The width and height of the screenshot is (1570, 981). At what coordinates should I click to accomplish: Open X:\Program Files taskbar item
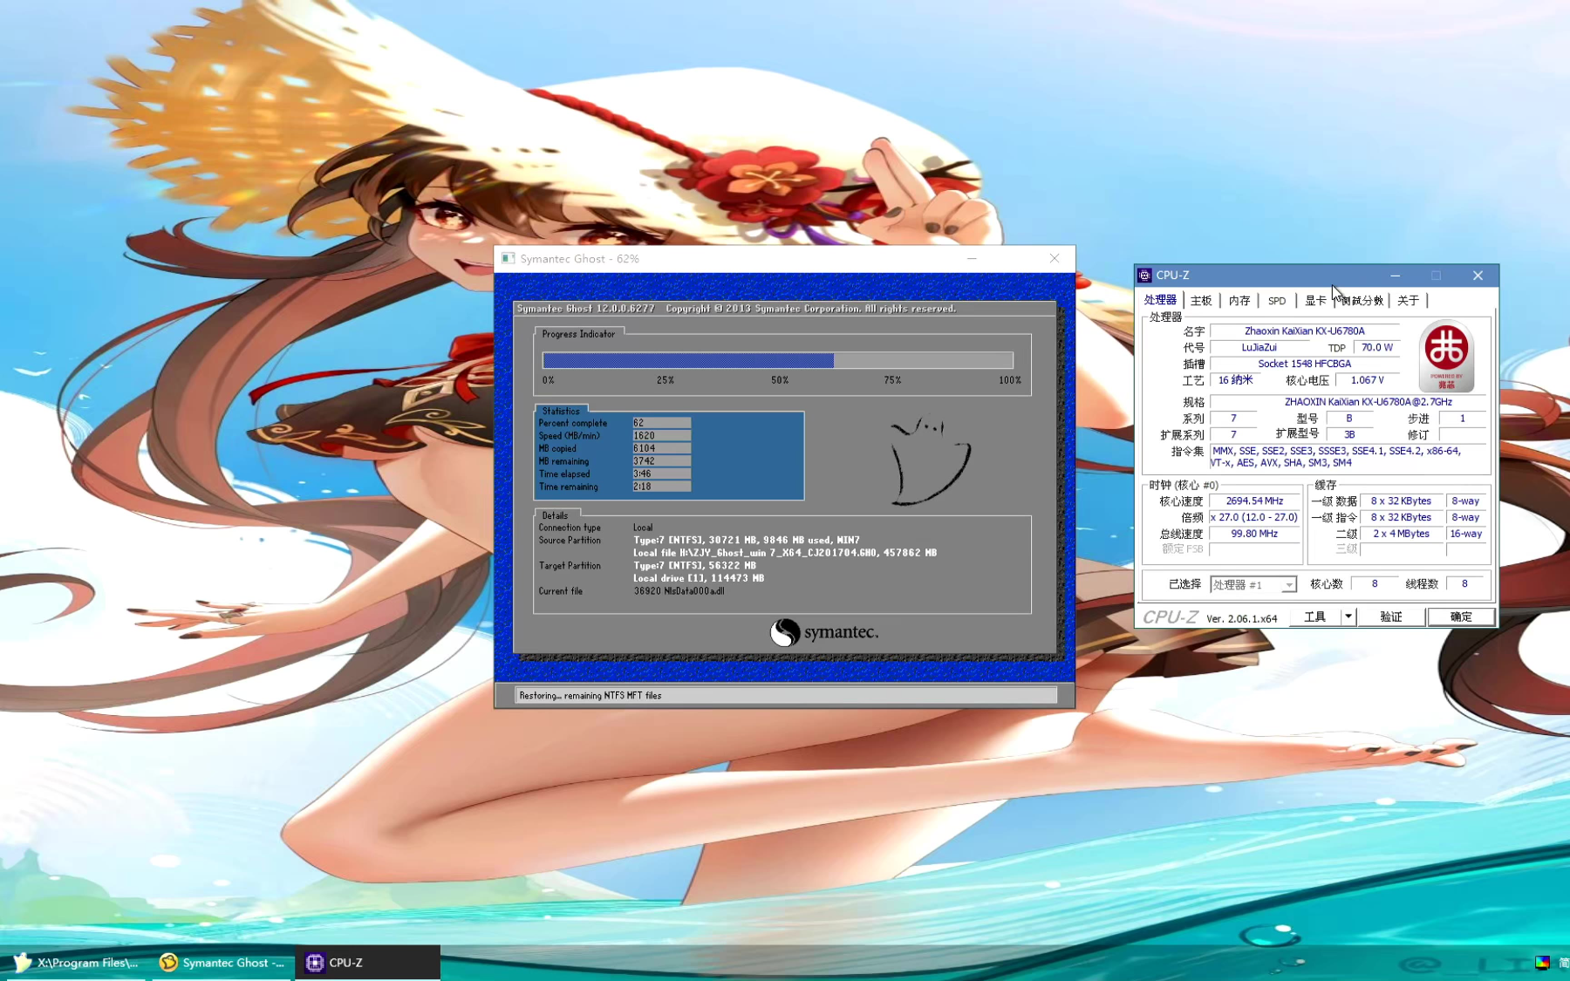tap(77, 963)
